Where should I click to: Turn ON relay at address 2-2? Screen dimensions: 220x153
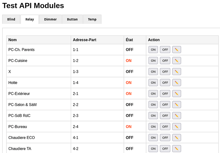click(x=153, y=104)
